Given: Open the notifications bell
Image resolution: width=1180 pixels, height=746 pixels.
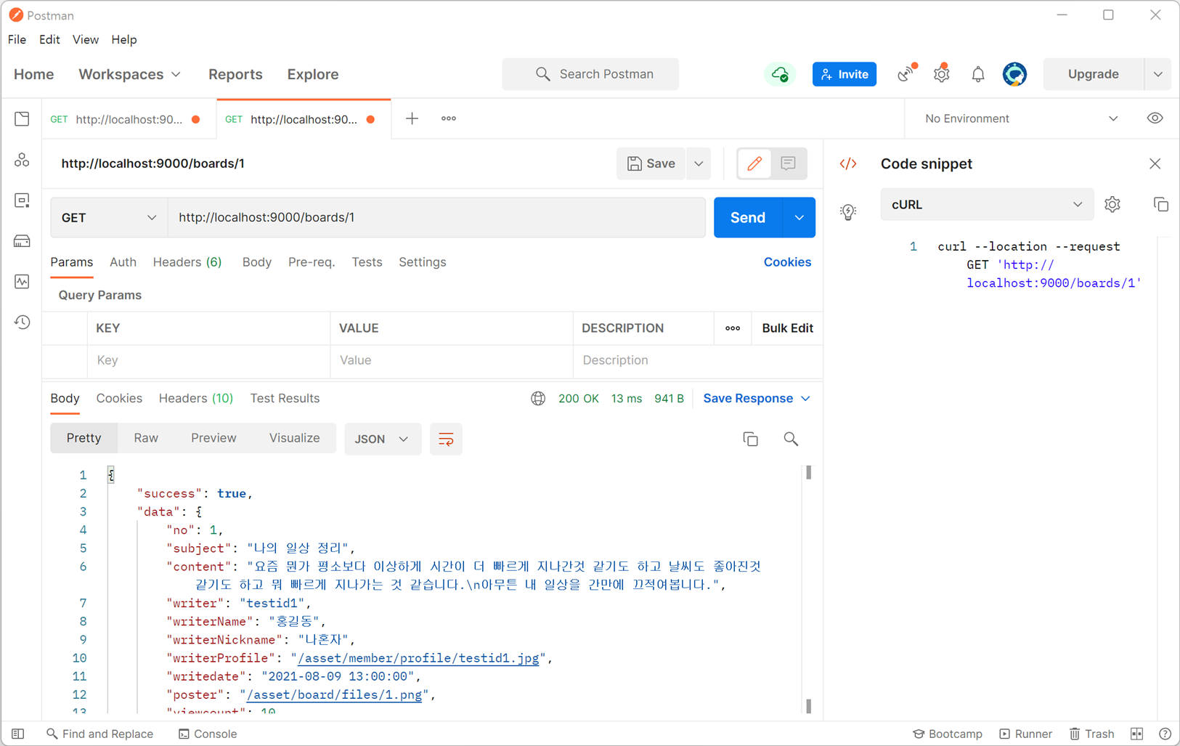Looking at the screenshot, I should [x=978, y=74].
